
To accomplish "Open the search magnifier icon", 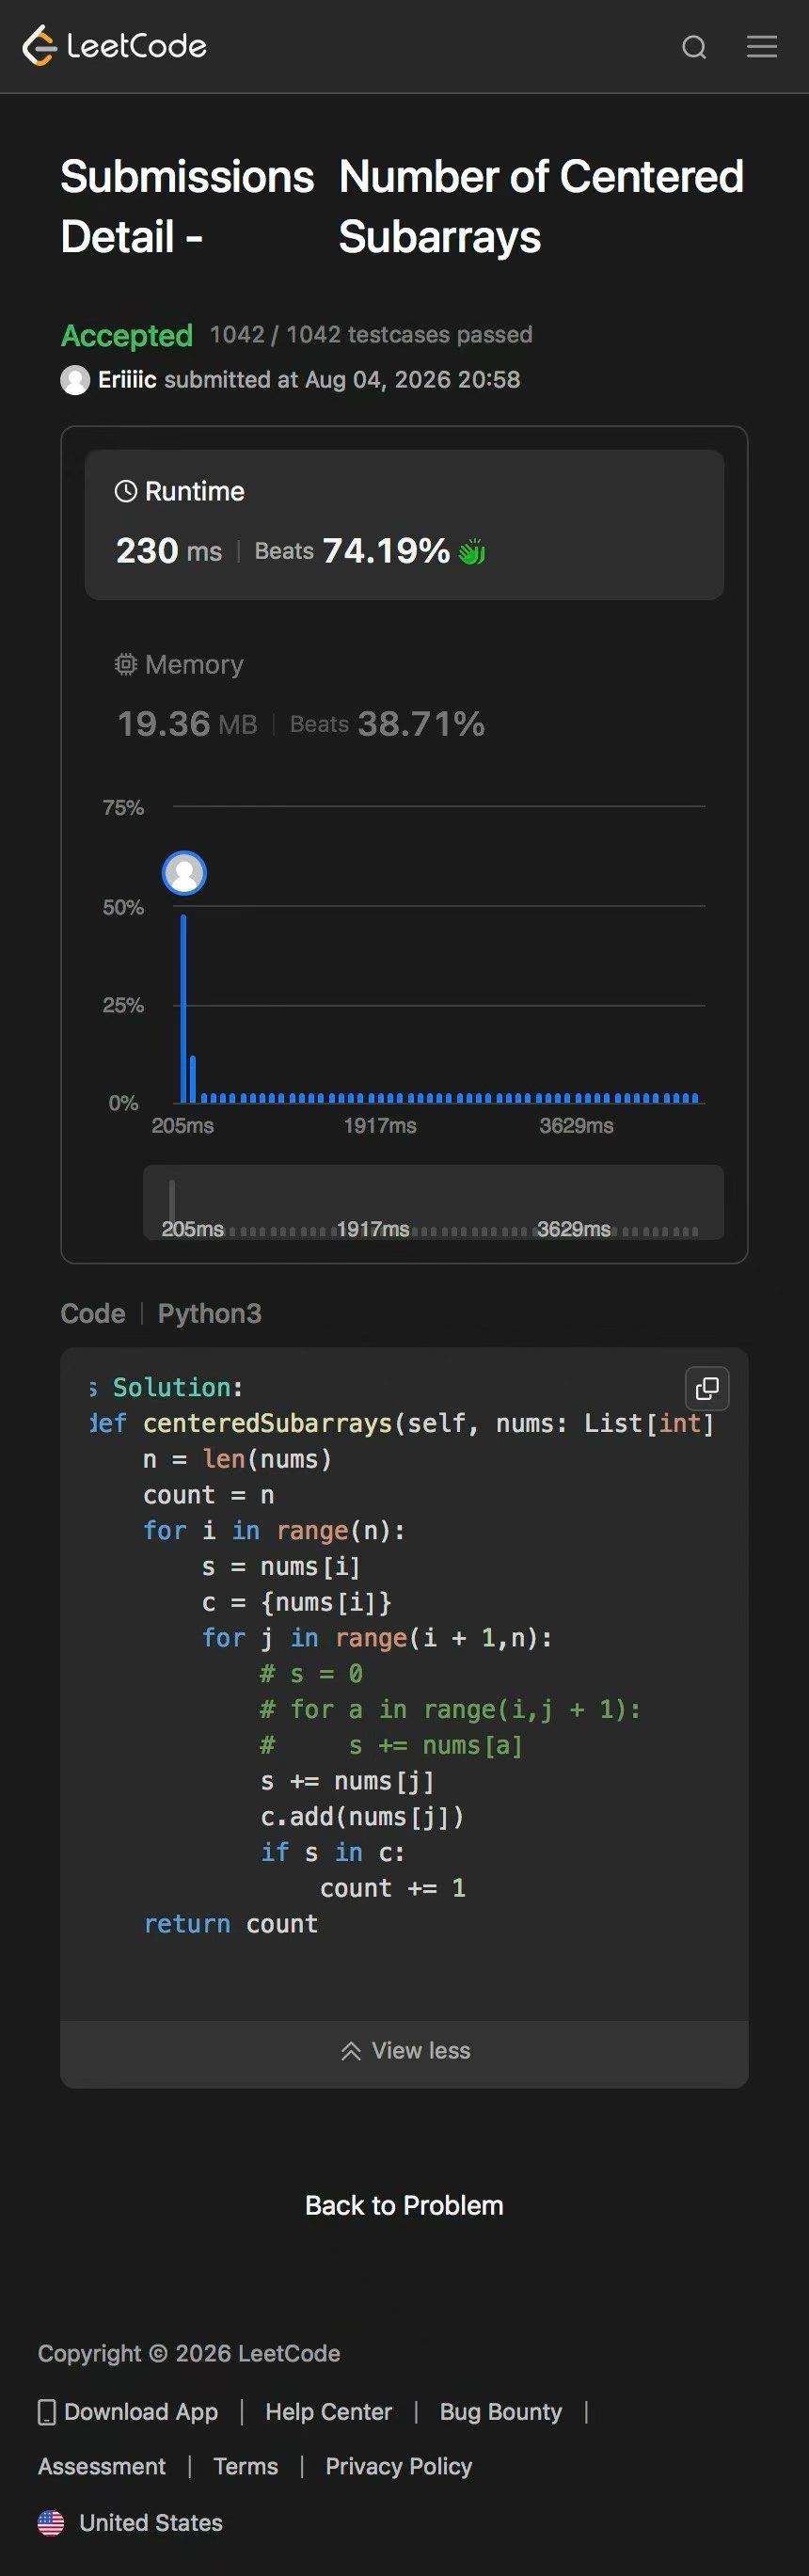I will click(694, 47).
